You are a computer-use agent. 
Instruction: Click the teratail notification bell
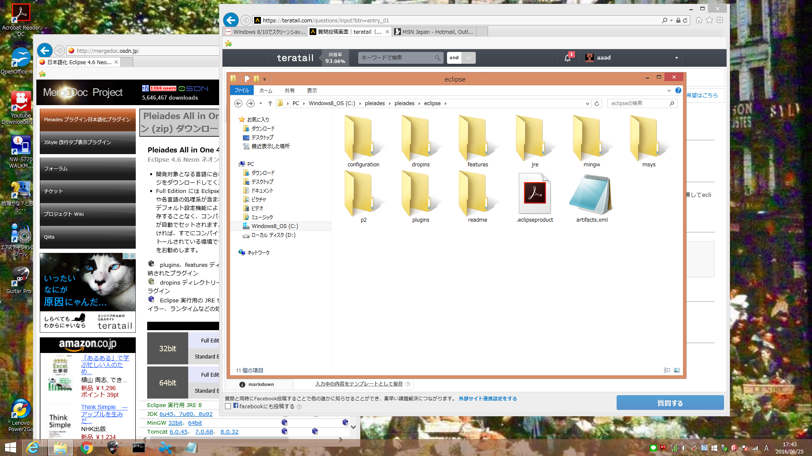coord(568,58)
